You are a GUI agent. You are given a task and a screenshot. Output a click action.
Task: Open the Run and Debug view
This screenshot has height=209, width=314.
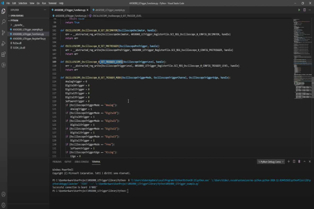point(3,43)
